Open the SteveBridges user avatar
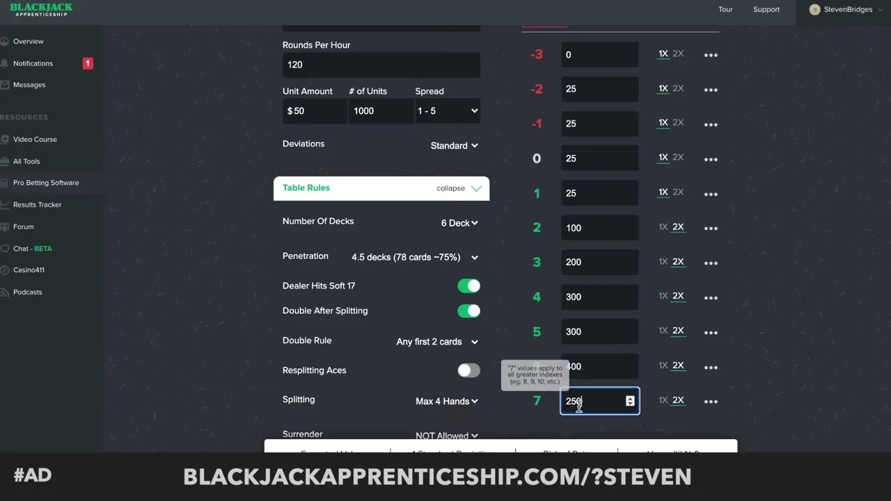Image resolution: width=891 pixels, height=501 pixels. pos(814,10)
